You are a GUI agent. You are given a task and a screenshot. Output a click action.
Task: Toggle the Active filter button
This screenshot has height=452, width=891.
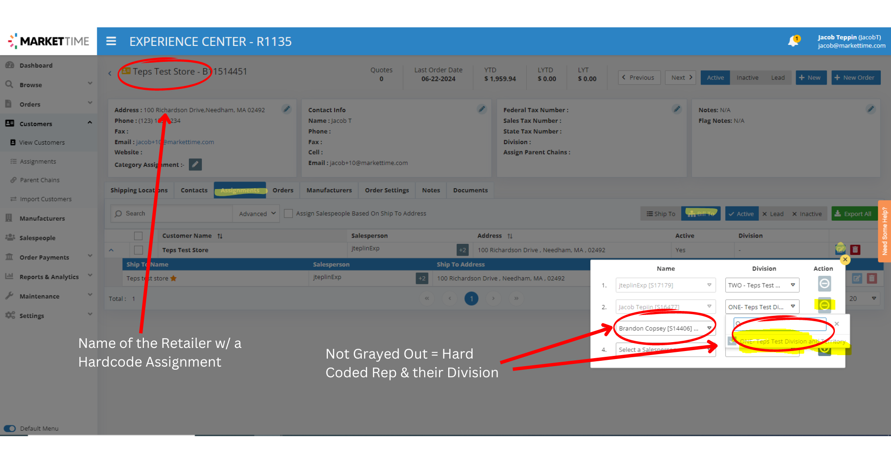click(741, 214)
